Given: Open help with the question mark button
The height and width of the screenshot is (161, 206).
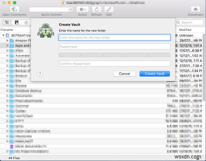Looking at the screenshot, I should [40, 74].
